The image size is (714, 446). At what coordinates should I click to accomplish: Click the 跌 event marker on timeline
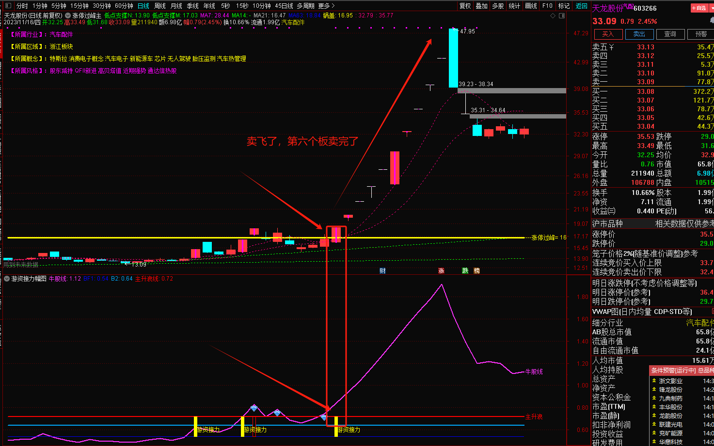point(465,271)
